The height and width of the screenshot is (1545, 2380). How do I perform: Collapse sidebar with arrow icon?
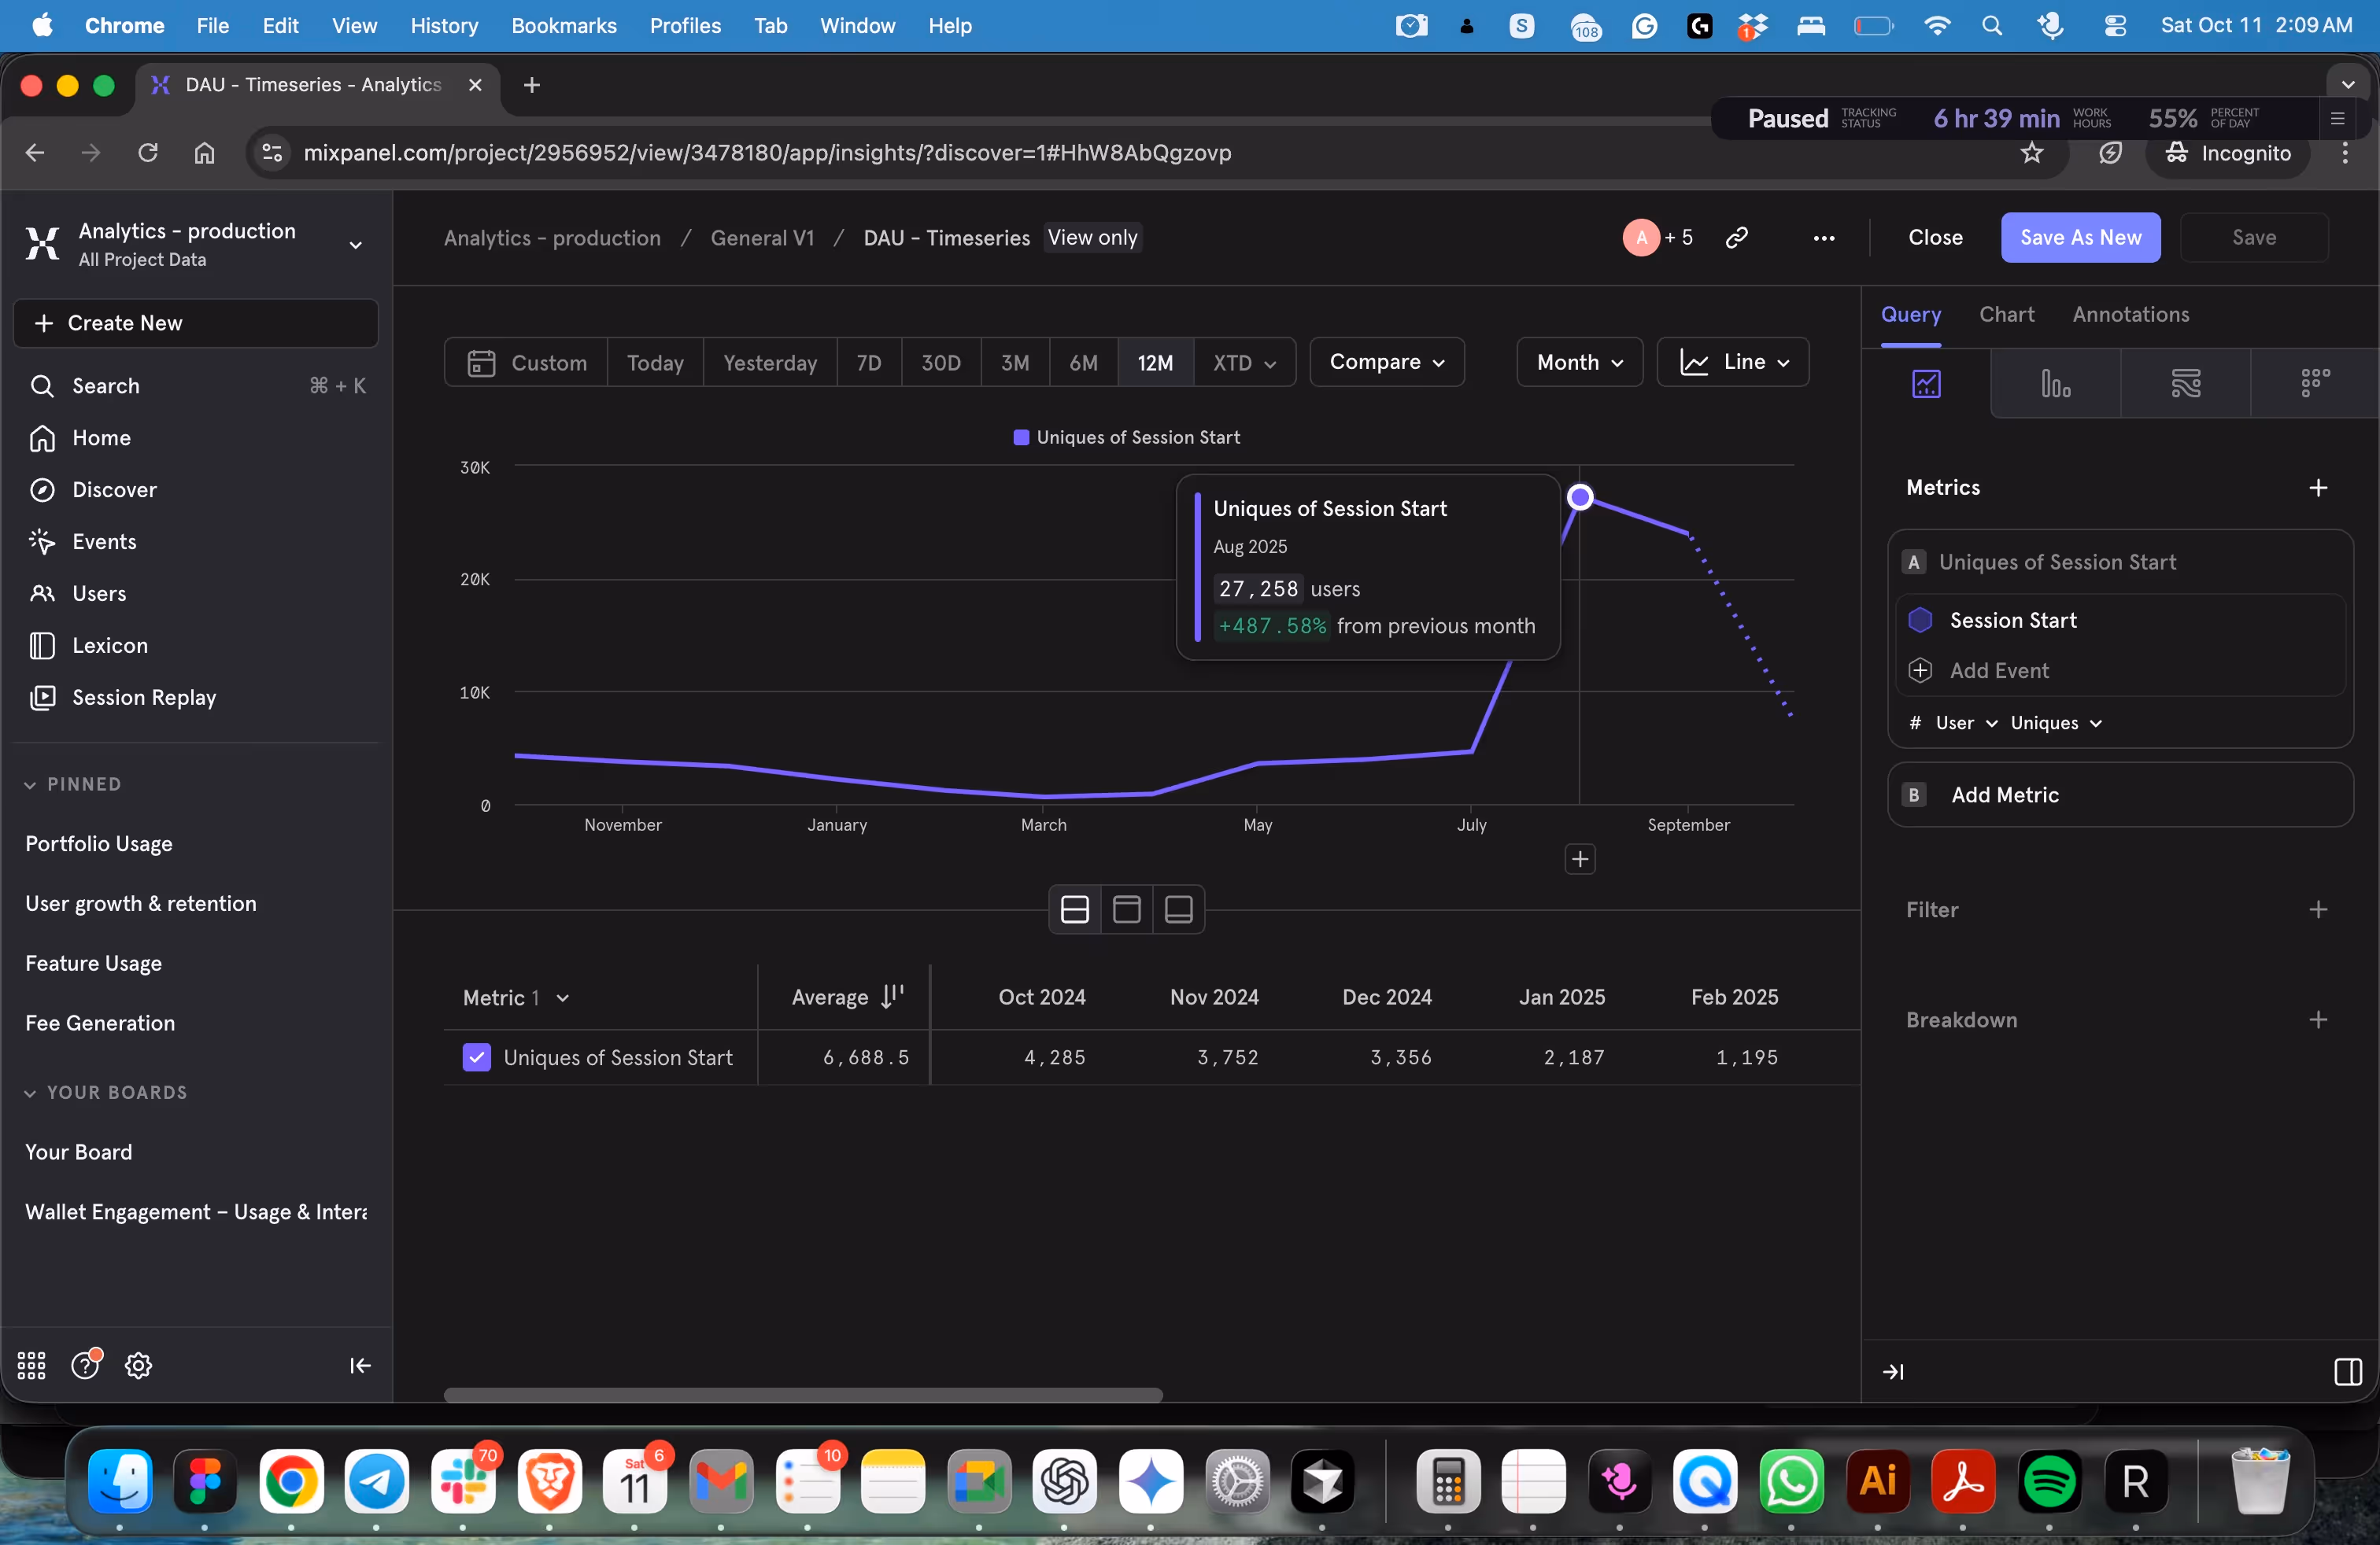[x=360, y=1365]
